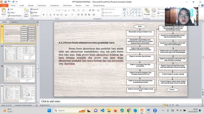The height and width of the screenshot is (114, 204).
Task: Switch to Outline pane tab
Action: 14,22
